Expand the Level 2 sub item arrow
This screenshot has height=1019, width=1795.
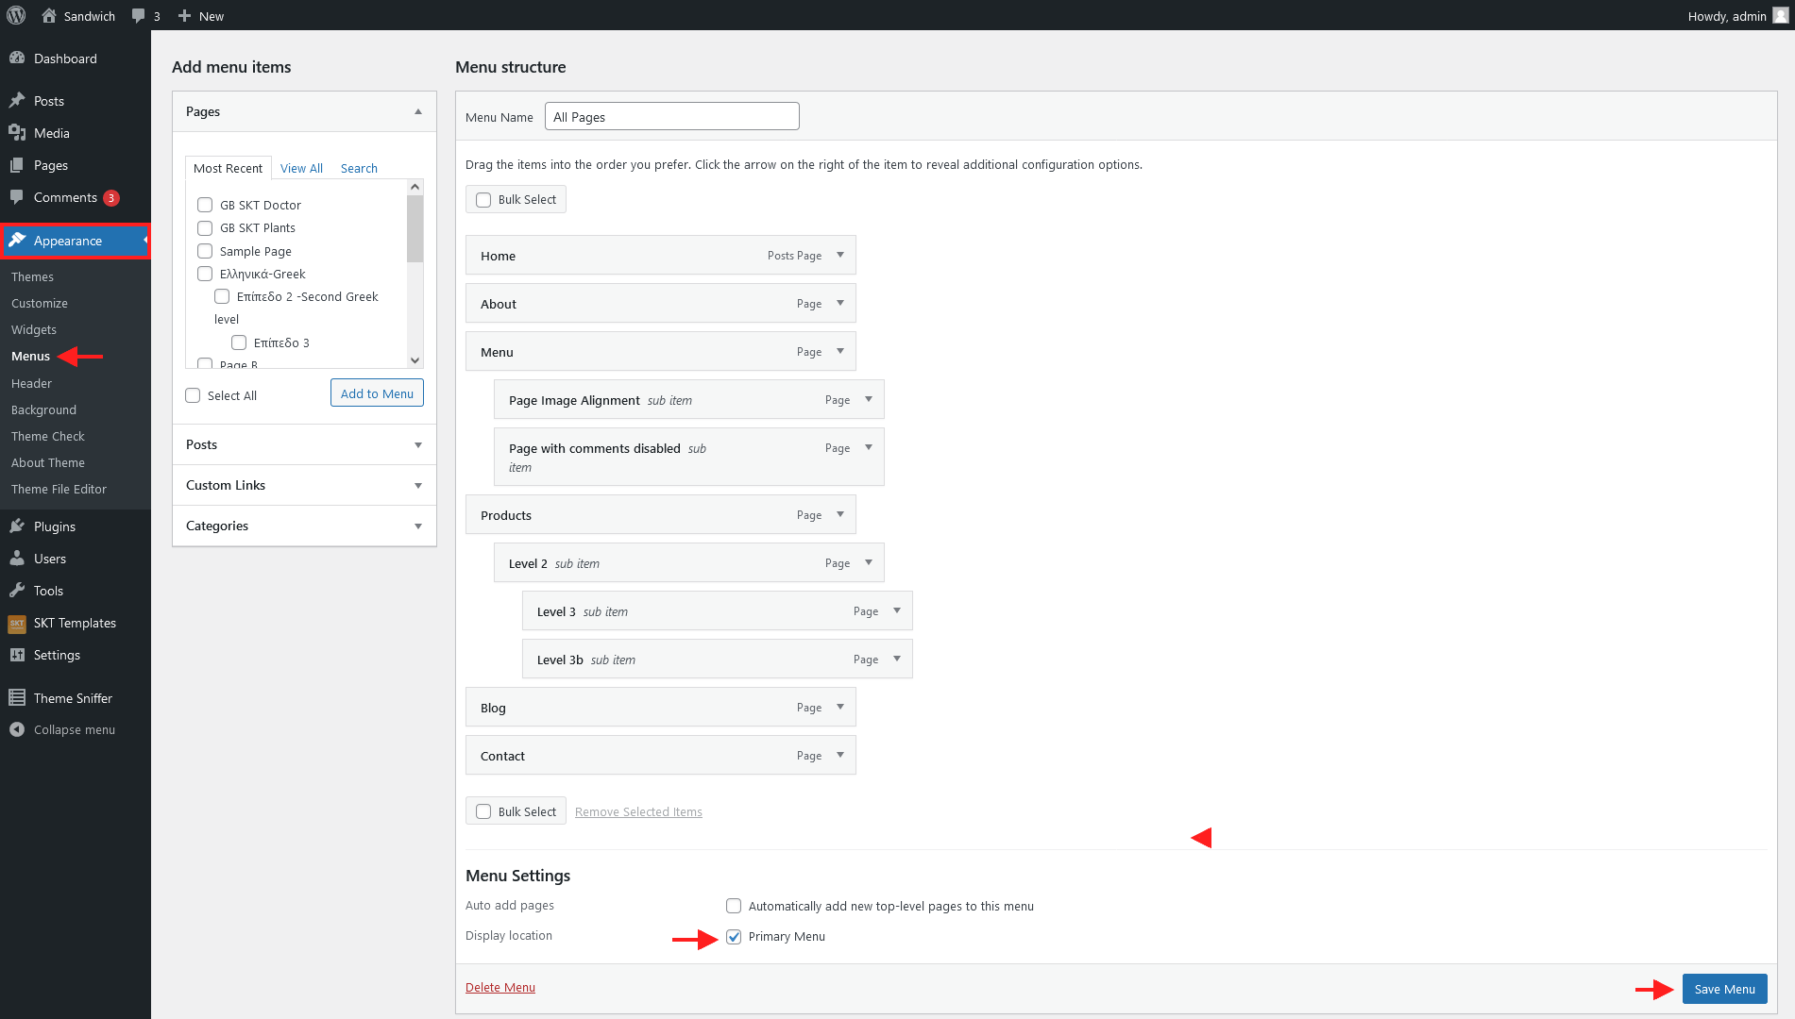pyautogui.click(x=869, y=562)
